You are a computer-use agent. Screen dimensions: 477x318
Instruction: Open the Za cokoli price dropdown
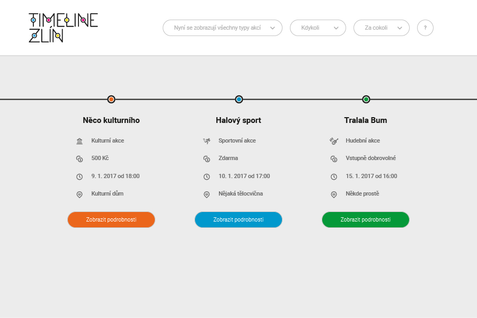[x=381, y=28]
